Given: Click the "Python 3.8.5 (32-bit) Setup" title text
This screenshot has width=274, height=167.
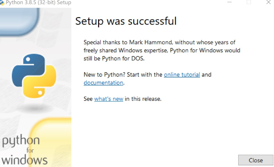Looking at the screenshot, I should (x=38, y=3).
